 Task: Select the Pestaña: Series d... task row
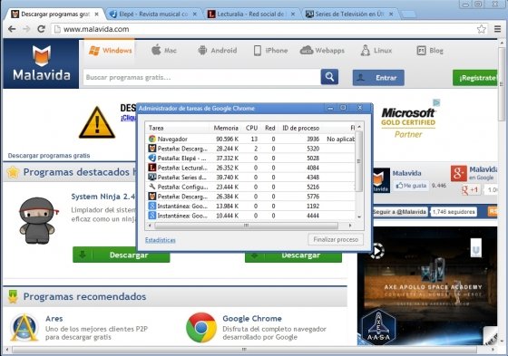(x=251, y=177)
